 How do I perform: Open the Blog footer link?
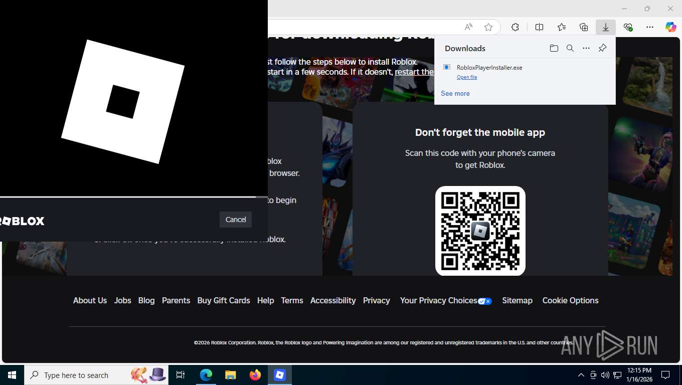point(146,301)
